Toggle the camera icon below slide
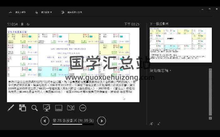Image resolution: width=220 pixels, height=137 pixels. pyautogui.click(x=71, y=108)
